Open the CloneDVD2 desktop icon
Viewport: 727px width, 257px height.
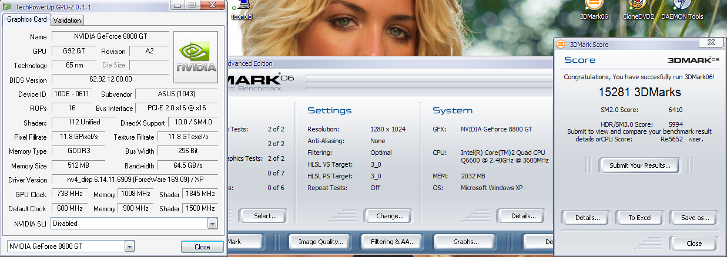click(x=638, y=9)
